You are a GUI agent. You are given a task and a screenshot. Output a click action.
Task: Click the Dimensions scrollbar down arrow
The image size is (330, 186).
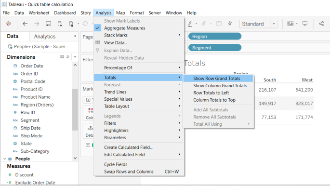(x=75, y=158)
